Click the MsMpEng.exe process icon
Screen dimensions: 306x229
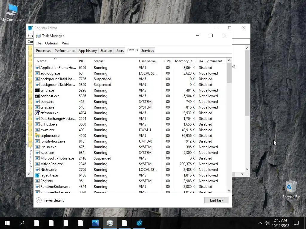[37, 164]
